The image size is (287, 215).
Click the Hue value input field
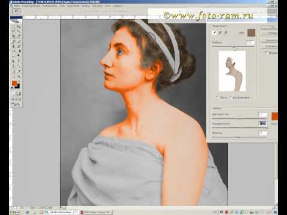(262, 114)
